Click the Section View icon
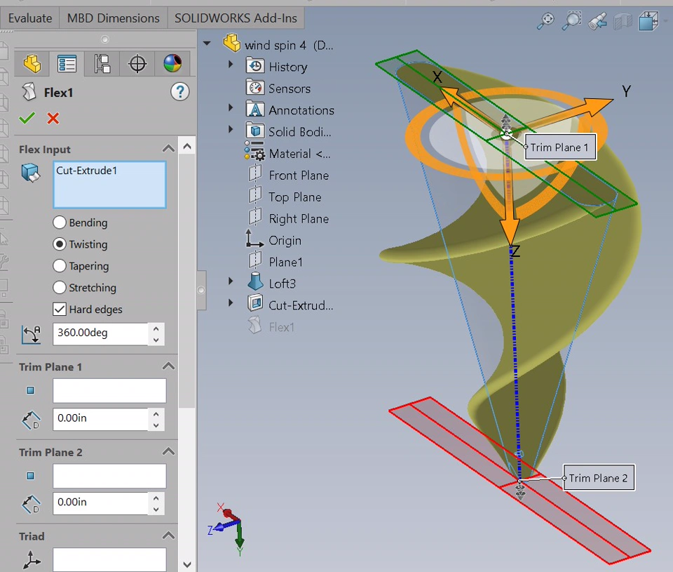The height and width of the screenshot is (572, 673). pyautogui.click(x=623, y=20)
